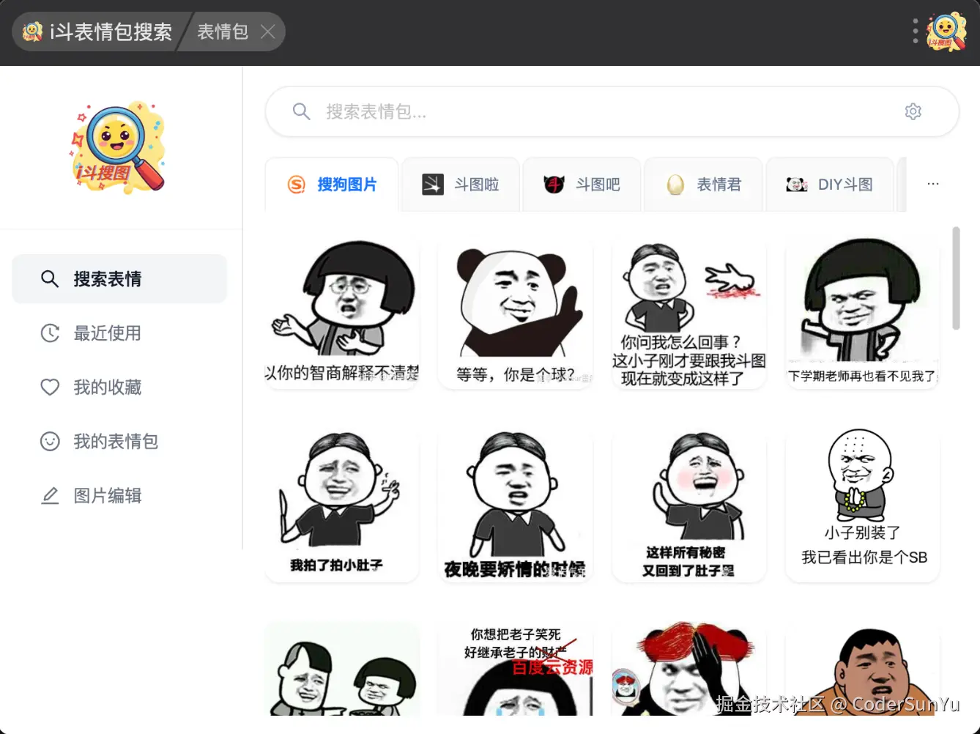The height and width of the screenshot is (734, 980).
Task: Select the DIY斗图 source
Action: pos(829,185)
